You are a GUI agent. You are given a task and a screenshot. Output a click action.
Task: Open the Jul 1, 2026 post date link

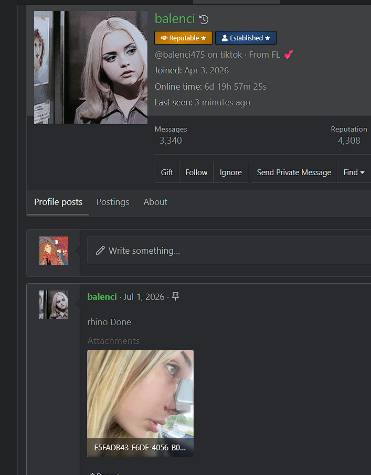[144, 297]
